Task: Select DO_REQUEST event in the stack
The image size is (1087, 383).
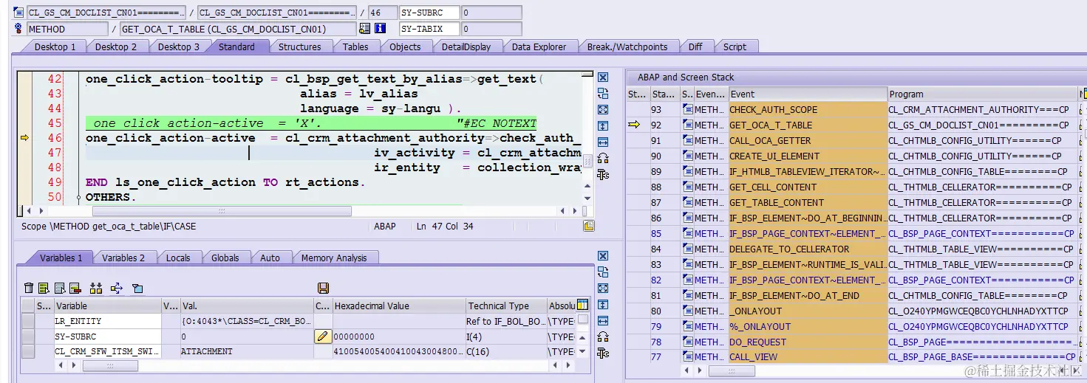Action: pyautogui.click(x=808, y=342)
